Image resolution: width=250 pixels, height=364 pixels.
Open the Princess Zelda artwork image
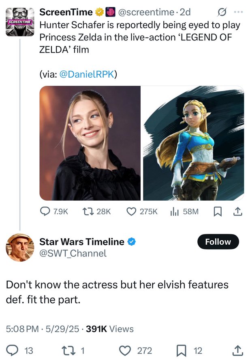[194, 143]
